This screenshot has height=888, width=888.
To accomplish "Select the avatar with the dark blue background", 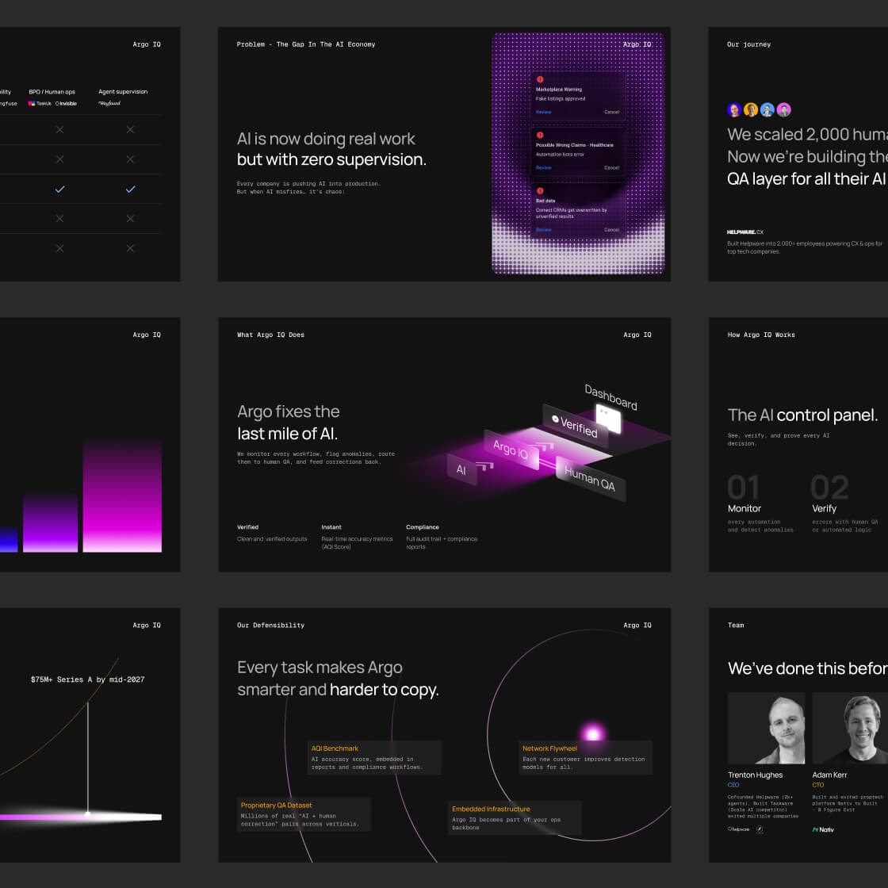I will point(734,110).
